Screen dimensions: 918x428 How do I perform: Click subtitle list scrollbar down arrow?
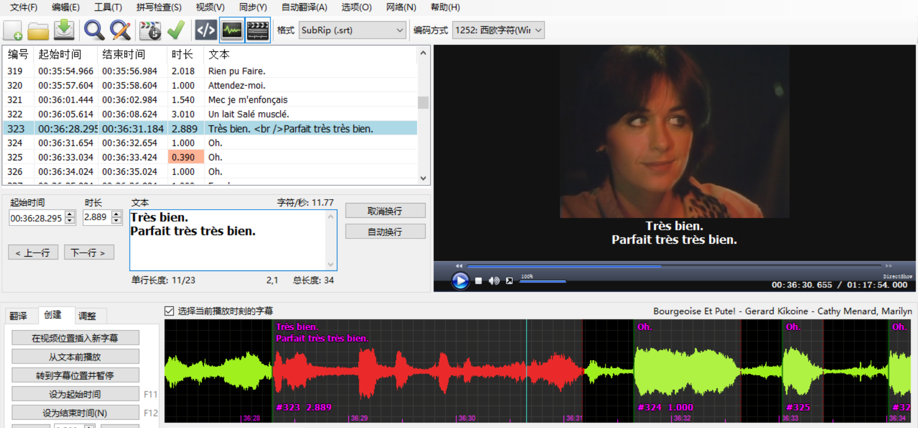click(423, 179)
